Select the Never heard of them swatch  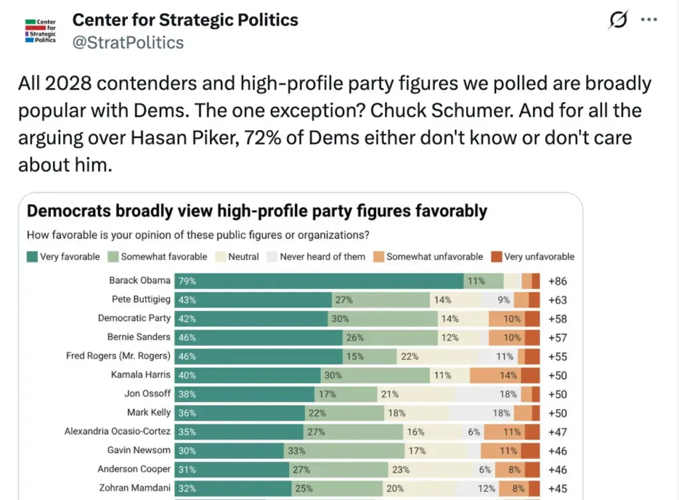272,257
